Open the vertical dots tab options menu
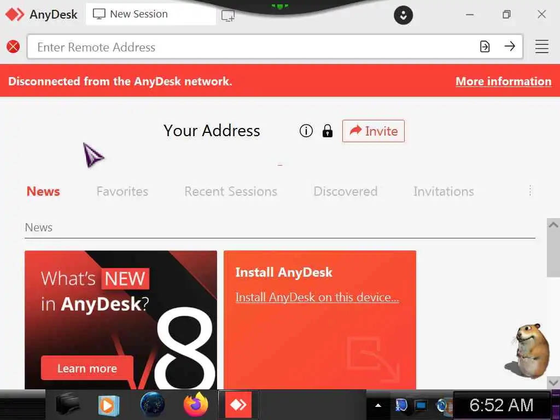The height and width of the screenshot is (420, 560). [x=530, y=191]
